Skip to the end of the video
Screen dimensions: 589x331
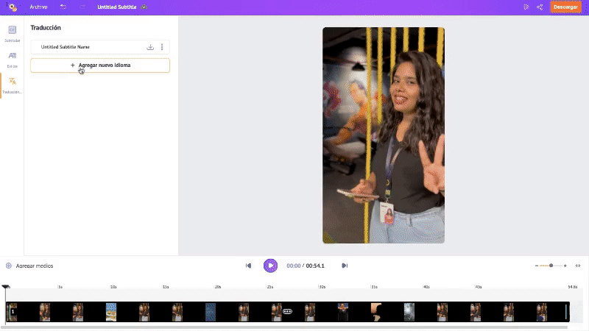pos(344,266)
